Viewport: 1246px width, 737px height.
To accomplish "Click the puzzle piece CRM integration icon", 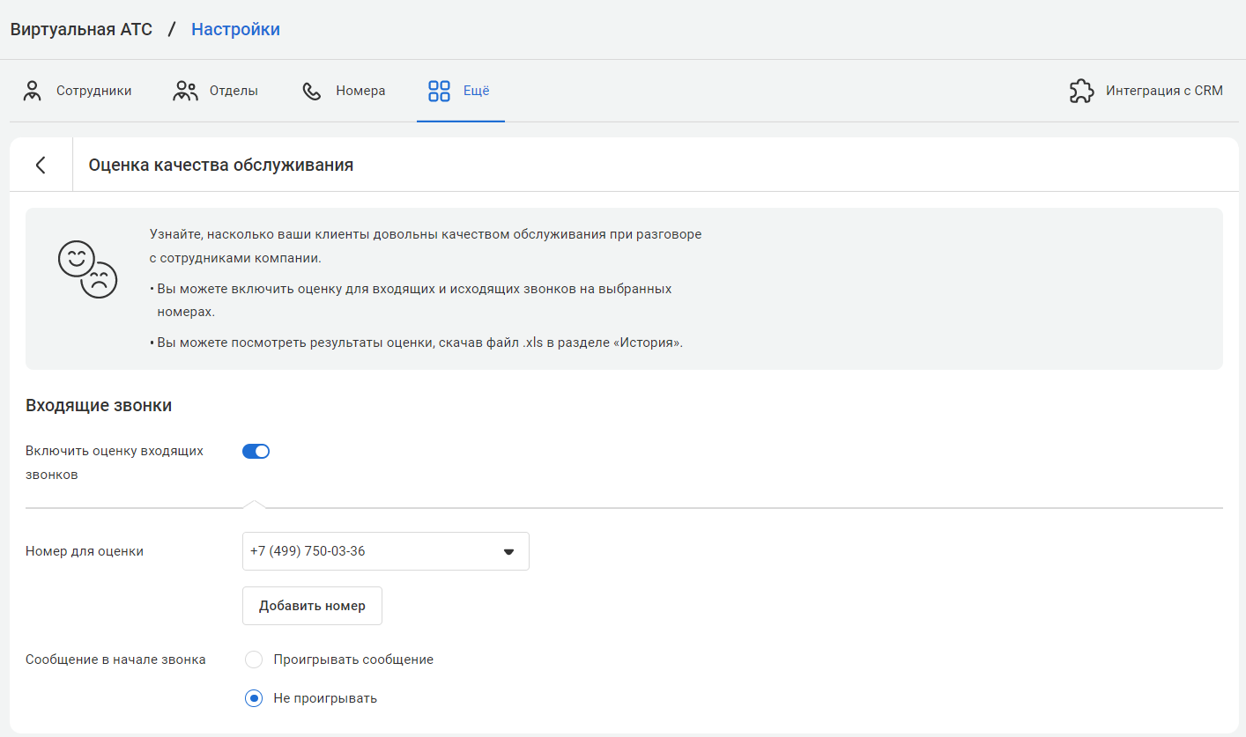I will [1081, 91].
